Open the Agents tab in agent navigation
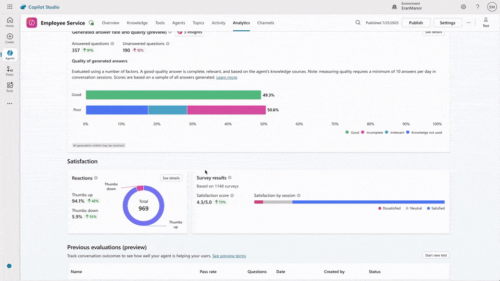Viewport: 500px width, 281px height. [x=179, y=23]
